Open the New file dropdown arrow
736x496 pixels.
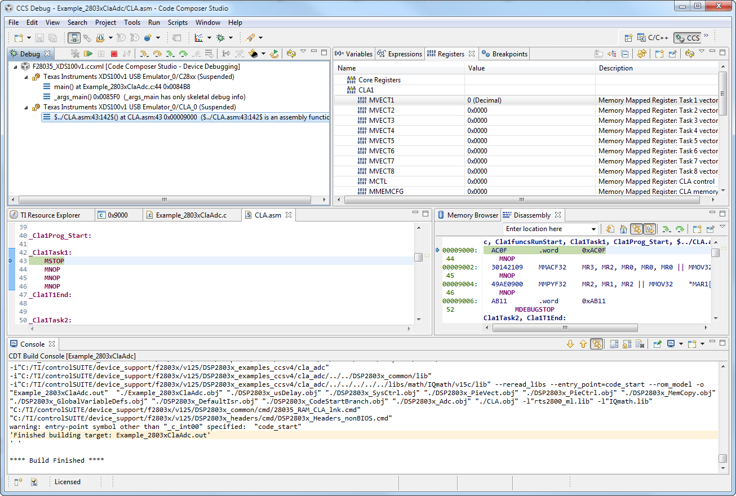28,38
